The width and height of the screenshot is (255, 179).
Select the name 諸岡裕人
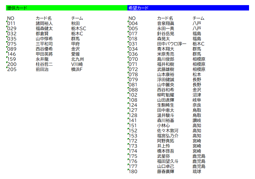coord(44,24)
